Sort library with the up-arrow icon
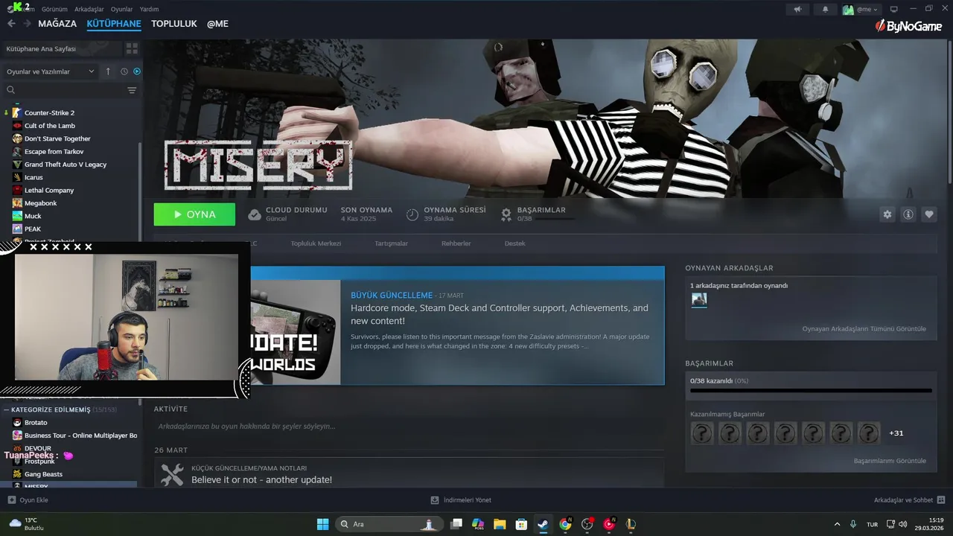 pos(108,71)
